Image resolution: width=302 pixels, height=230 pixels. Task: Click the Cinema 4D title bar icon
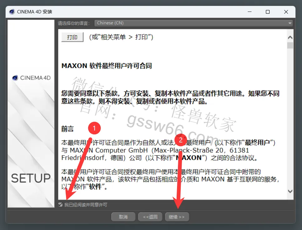tap(12, 12)
